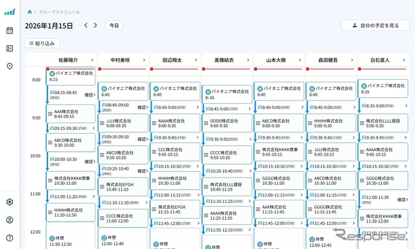
Task: Open HHHH株式会社 11:20-11:50 appointment
Action: pyautogui.click(x=71, y=213)
